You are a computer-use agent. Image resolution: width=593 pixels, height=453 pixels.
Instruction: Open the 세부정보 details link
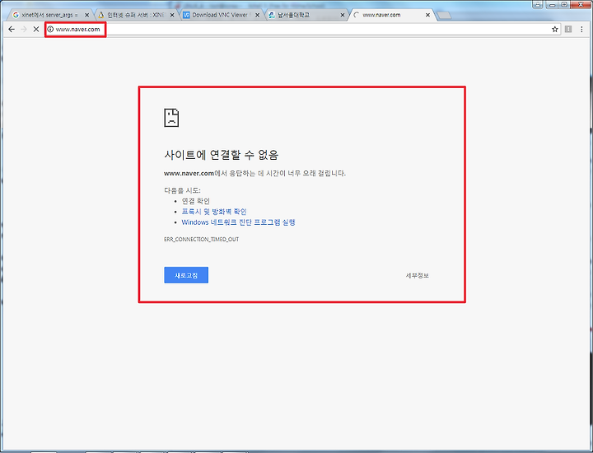coord(417,275)
